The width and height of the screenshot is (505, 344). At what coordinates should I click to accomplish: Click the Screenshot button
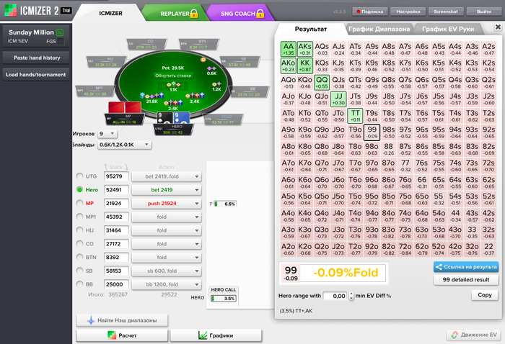(446, 12)
